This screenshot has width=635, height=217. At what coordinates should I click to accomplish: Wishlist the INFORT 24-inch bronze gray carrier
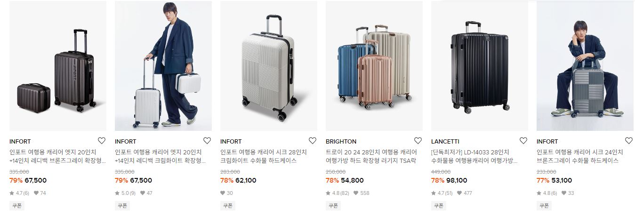pos(629,141)
